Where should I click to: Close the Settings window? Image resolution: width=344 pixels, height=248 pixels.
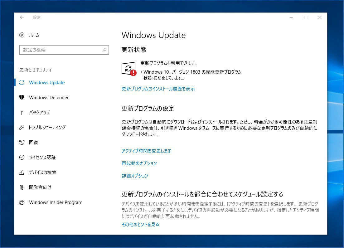(x=320, y=17)
